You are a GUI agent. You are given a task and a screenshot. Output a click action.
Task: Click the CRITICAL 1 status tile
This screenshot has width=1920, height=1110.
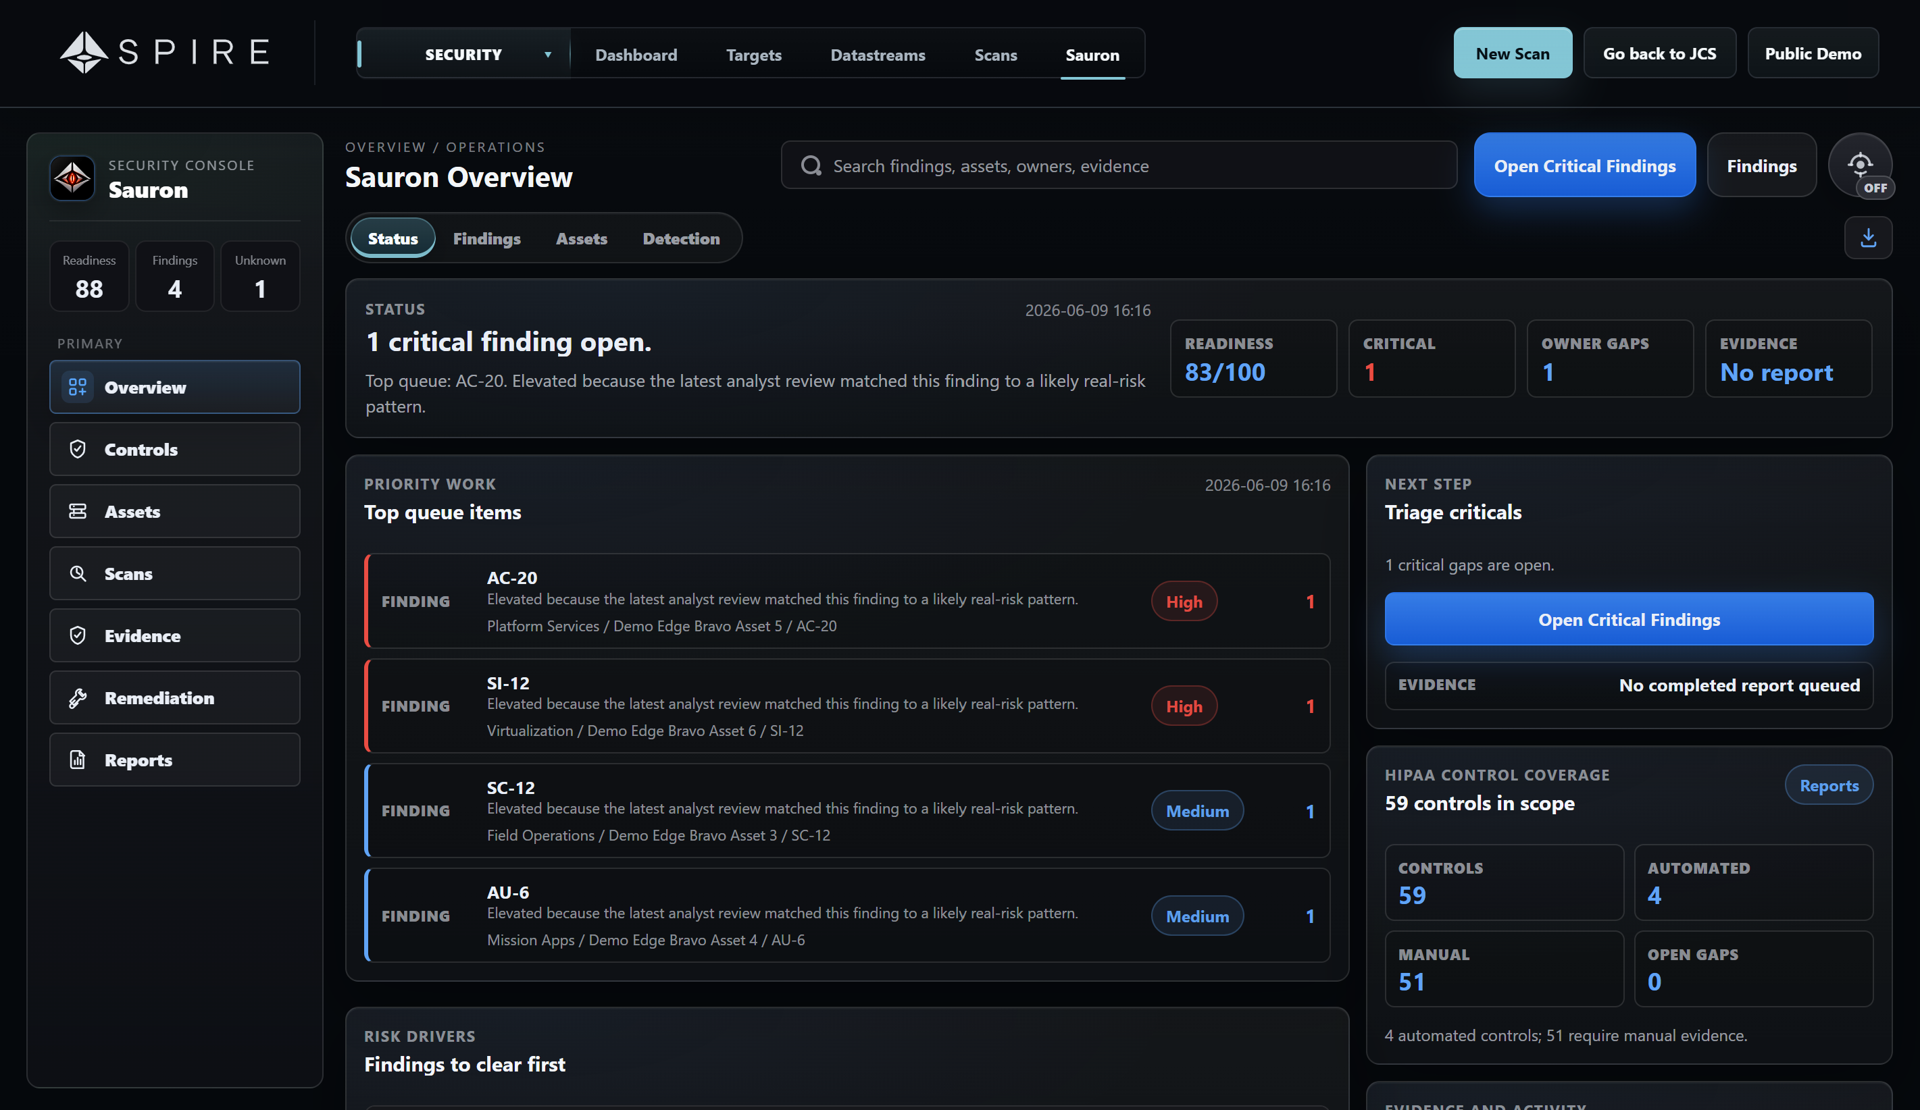pos(1431,358)
